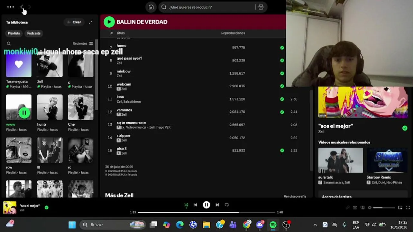This screenshot has height=232, width=413.
Task: Toggle saved checkmark for 'webcam'
Action: [282, 86]
